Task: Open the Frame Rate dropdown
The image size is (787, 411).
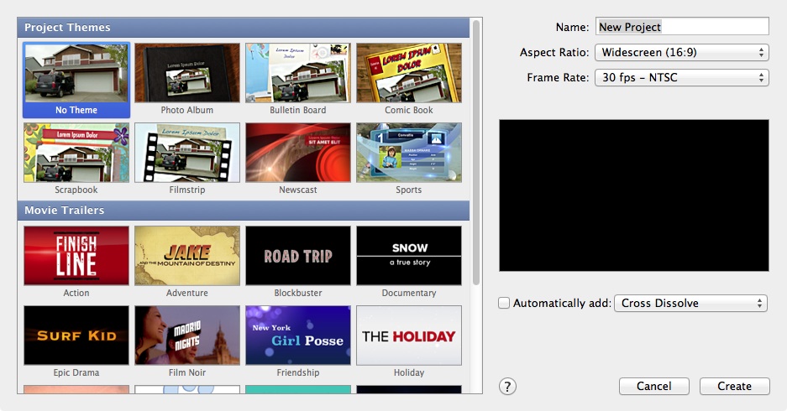Action: [682, 77]
